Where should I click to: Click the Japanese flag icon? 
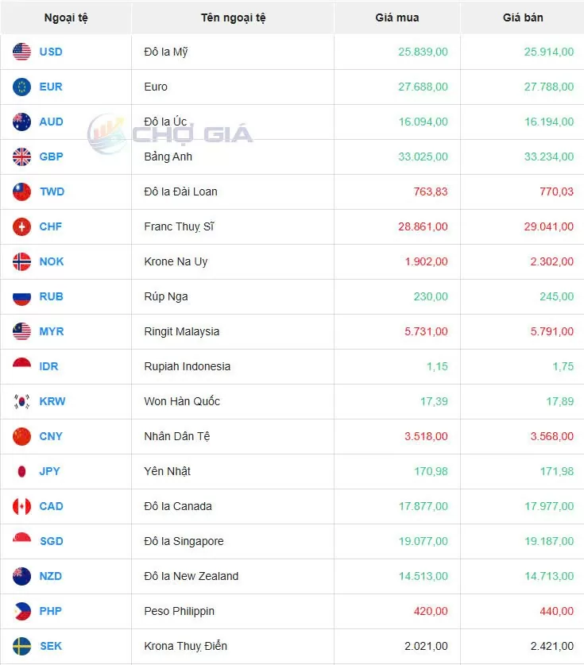(x=22, y=472)
